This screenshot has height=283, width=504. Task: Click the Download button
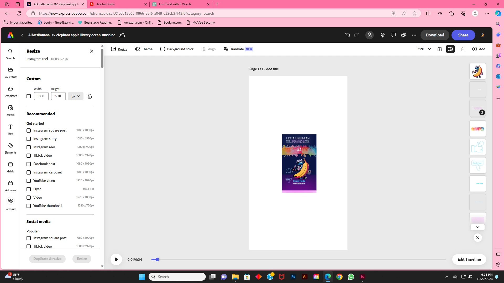pyautogui.click(x=435, y=35)
